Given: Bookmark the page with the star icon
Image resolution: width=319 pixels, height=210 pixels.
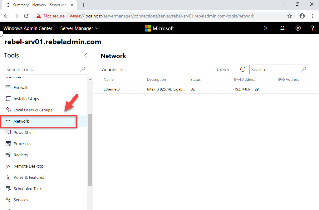Looking at the screenshot, I should 290,16.
